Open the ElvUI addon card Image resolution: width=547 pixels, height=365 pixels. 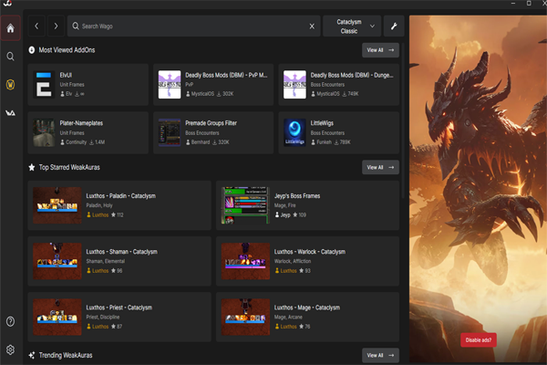[x=88, y=83]
